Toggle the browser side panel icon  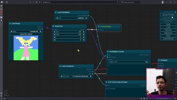[7, 2]
